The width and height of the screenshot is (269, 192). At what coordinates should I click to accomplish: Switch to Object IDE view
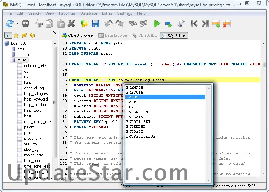pyautogui.click(x=144, y=35)
